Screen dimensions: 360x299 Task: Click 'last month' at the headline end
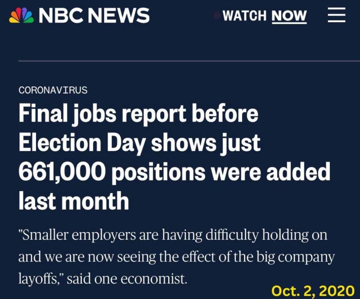(74, 201)
